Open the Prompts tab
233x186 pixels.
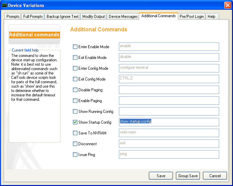click(x=13, y=17)
